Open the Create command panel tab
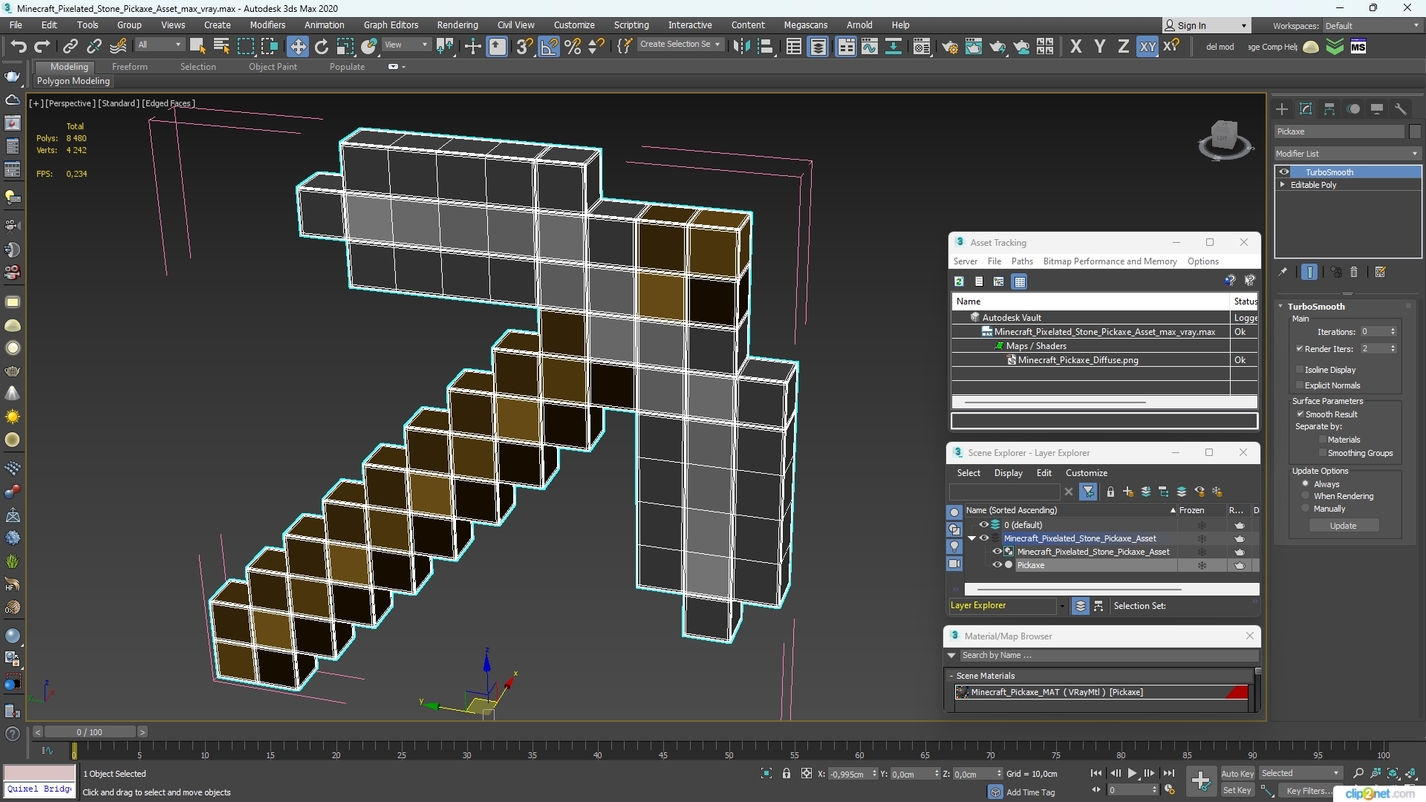The image size is (1426, 802). point(1282,109)
